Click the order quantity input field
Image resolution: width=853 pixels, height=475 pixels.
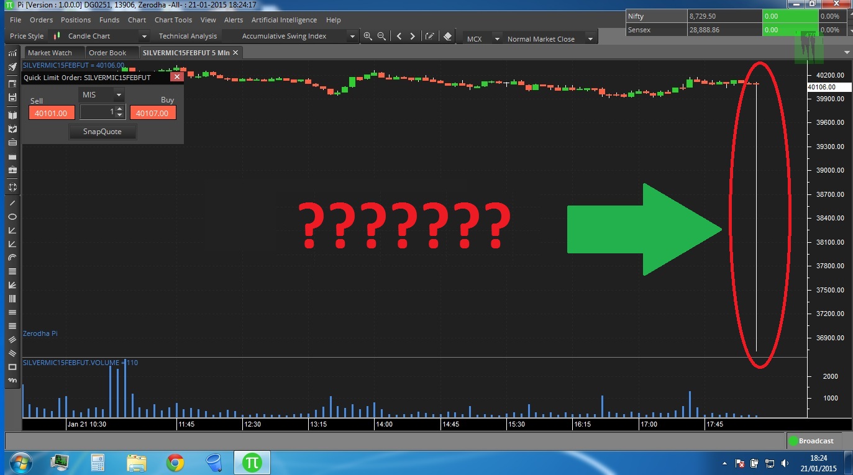click(98, 112)
